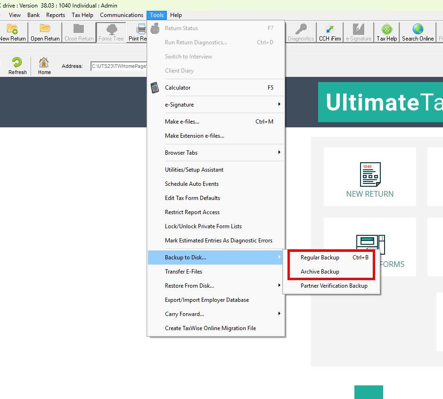Image resolution: width=443 pixels, height=399 pixels.
Task: Open the Open Return toolbar button
Action: point(45,32)
